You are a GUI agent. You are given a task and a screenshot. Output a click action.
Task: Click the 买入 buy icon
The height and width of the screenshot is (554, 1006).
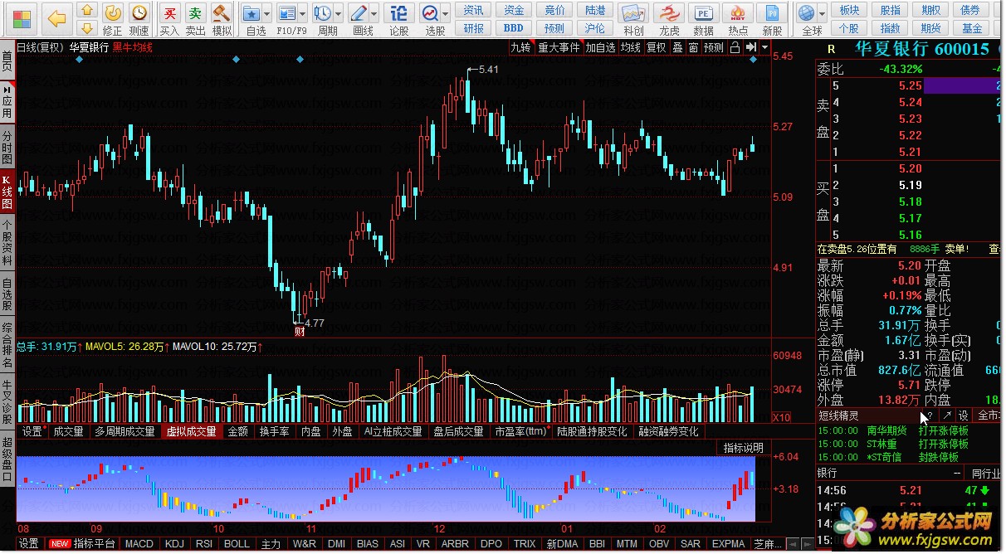[169, 13]
